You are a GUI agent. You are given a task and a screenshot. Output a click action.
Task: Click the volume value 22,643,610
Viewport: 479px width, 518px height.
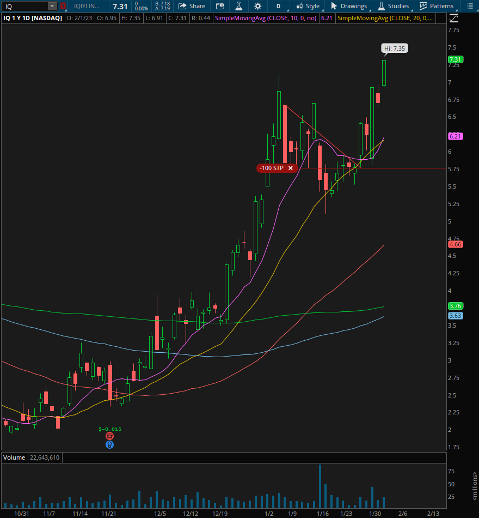[45, 457]
